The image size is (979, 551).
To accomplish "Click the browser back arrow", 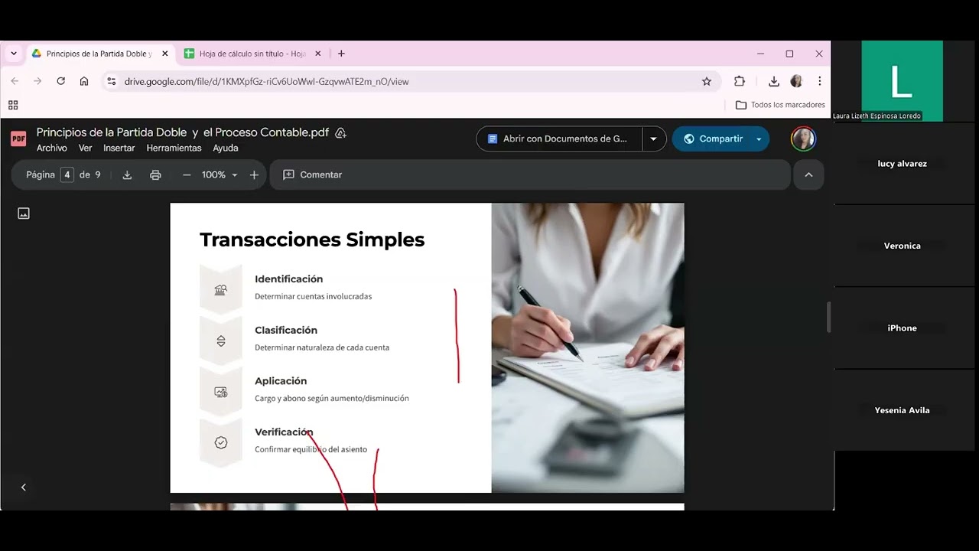I will pos(15,81).
